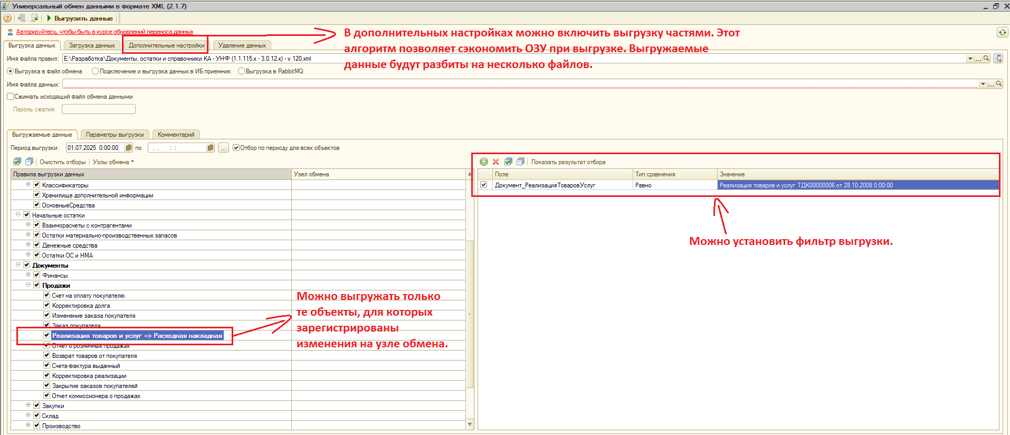Click the search icon of the data file field

point(999,84)
